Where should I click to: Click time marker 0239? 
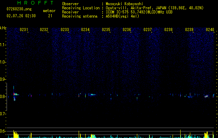coord(189,29)
